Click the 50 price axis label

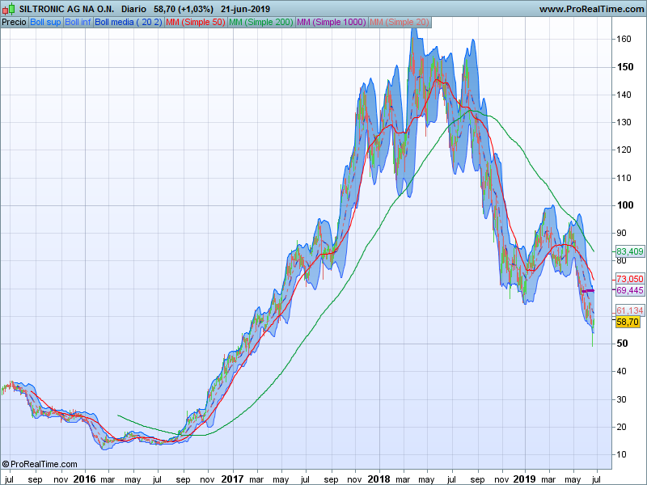tap(622, 343)
